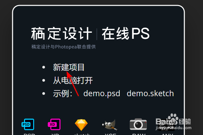Screen dimensions: 203x135
Task: Click the 稿定设计 title logo
Action: 62,33
